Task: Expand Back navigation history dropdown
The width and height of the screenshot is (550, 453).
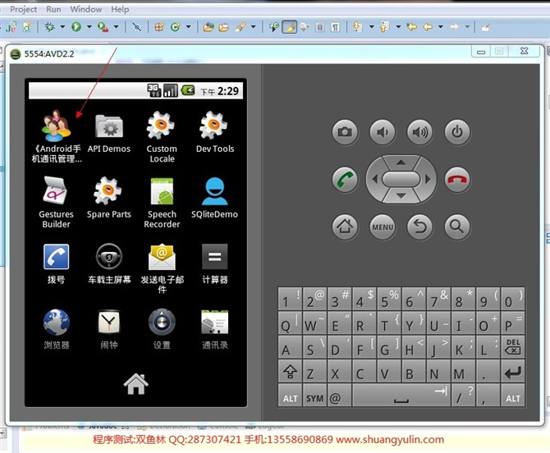Action: (441, 26)
